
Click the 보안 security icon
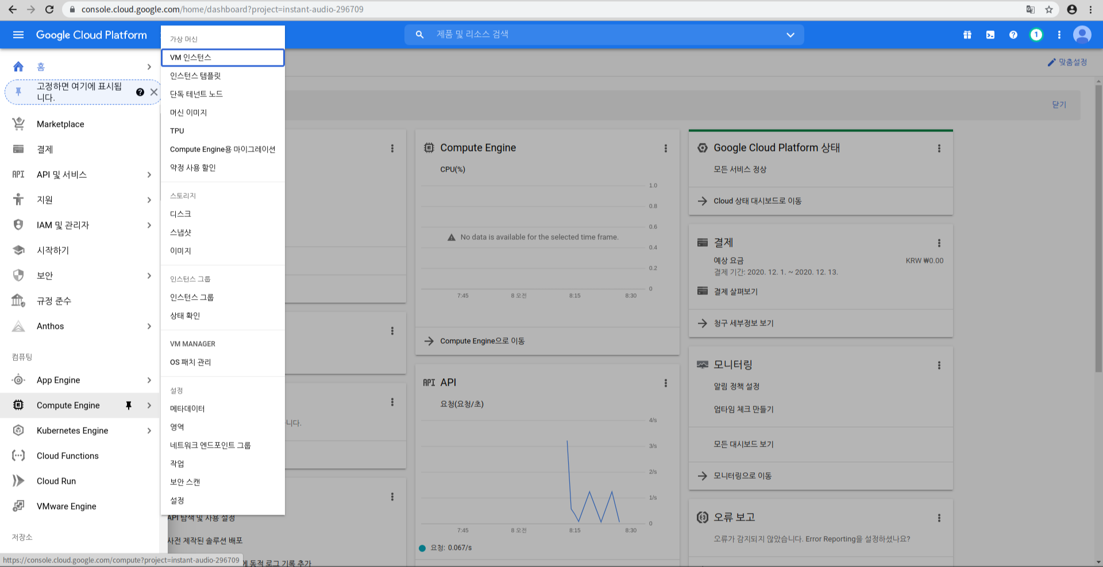18,275
